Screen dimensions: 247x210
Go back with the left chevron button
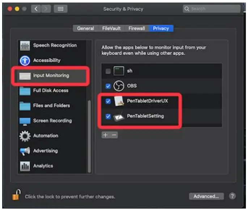pos(36,9)
